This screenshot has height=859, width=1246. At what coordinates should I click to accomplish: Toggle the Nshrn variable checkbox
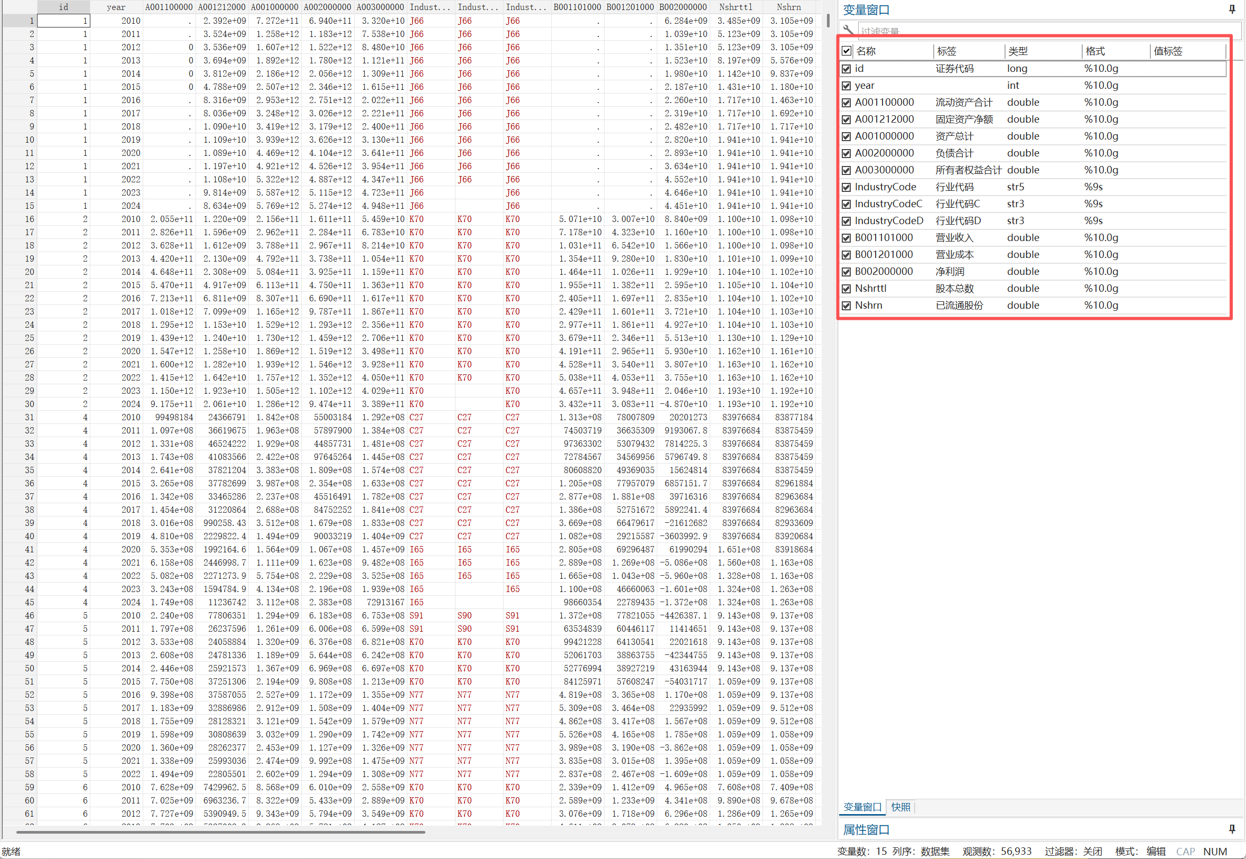point(847,306)
